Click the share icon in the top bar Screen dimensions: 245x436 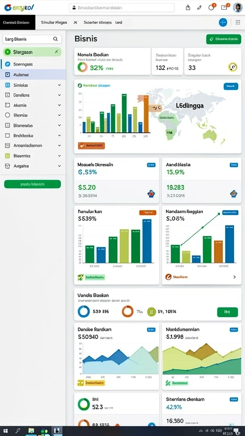click(188, 8)
